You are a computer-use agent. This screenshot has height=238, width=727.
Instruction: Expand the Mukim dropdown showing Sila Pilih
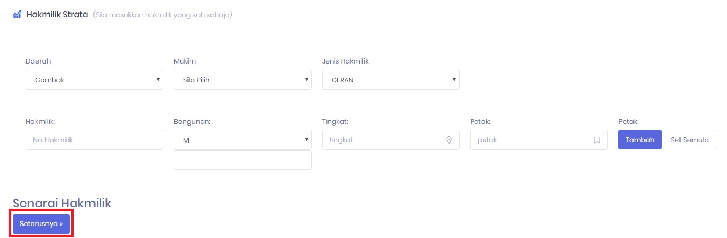(x=242, y=80)
